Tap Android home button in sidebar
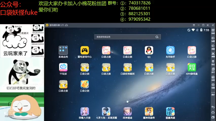This screenshot has width=216, height=121. (x=213, y=112)
